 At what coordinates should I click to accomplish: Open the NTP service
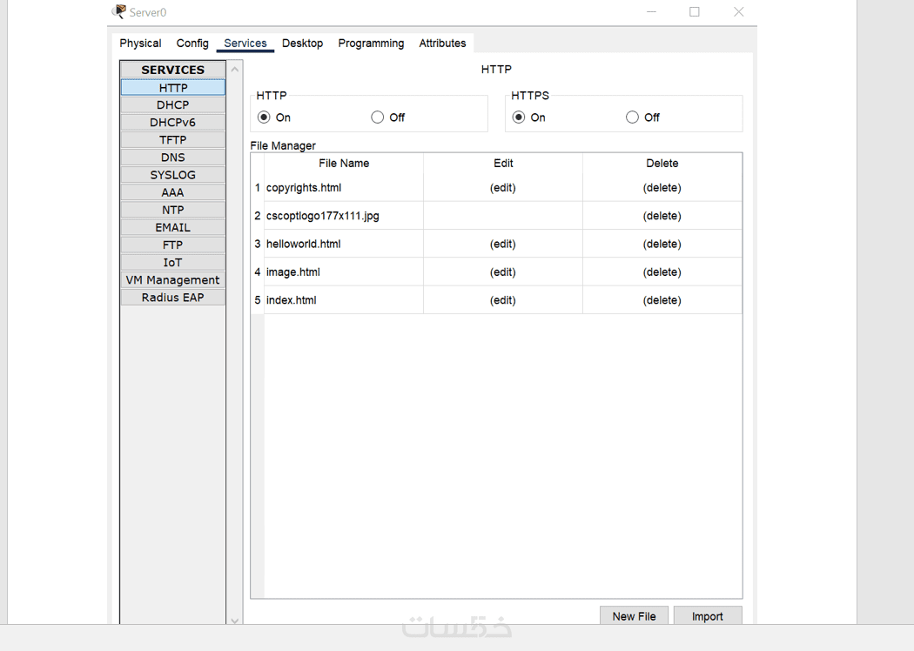[x=173, y=210]
